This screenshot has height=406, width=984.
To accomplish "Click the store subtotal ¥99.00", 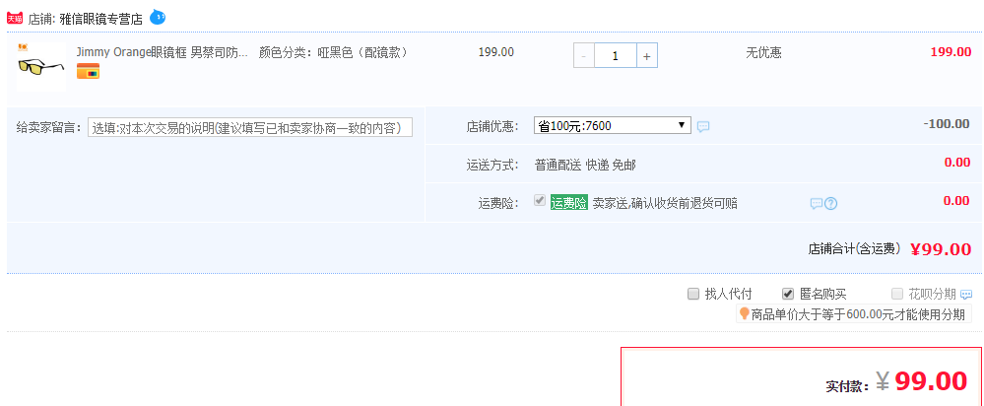I will pyautogui.click(x=941, y=249).
